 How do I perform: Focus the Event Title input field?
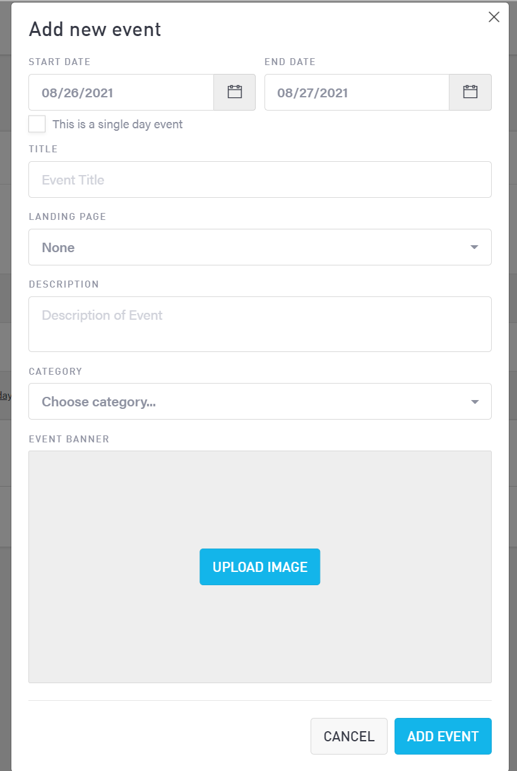tap(260, 179)
